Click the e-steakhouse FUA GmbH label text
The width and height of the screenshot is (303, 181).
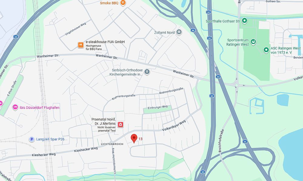pos(105,42)
